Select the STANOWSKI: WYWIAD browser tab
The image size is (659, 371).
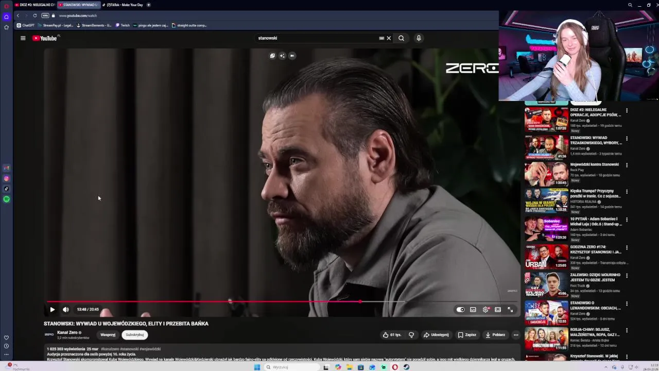tap(78, 5)
